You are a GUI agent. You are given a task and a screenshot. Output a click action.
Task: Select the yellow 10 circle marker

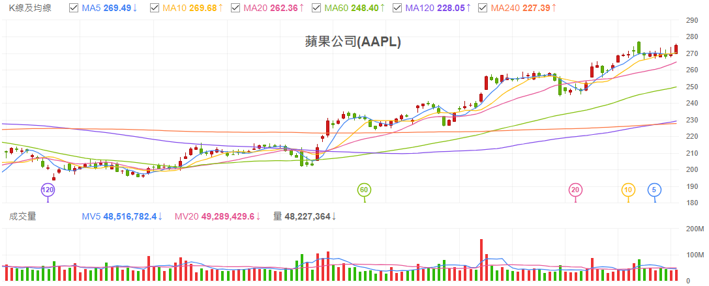tap(628, 190)
